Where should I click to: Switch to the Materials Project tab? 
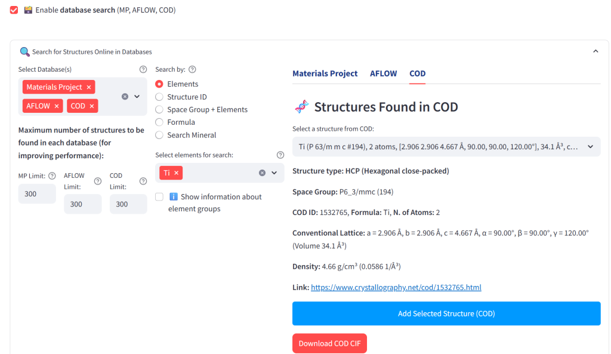(325, 73)
